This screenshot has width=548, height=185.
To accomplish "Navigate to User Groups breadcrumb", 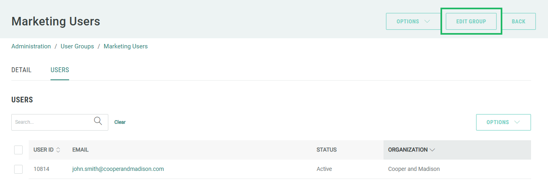I will pos(77,46).
